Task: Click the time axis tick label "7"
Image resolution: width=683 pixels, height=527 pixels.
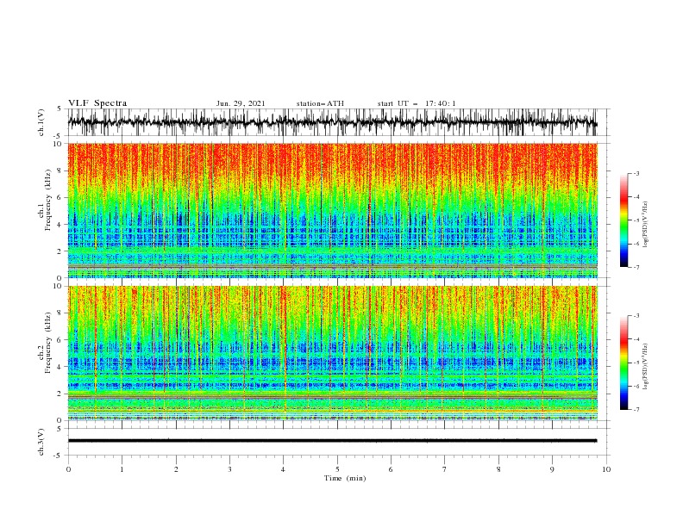Action: 445,469
